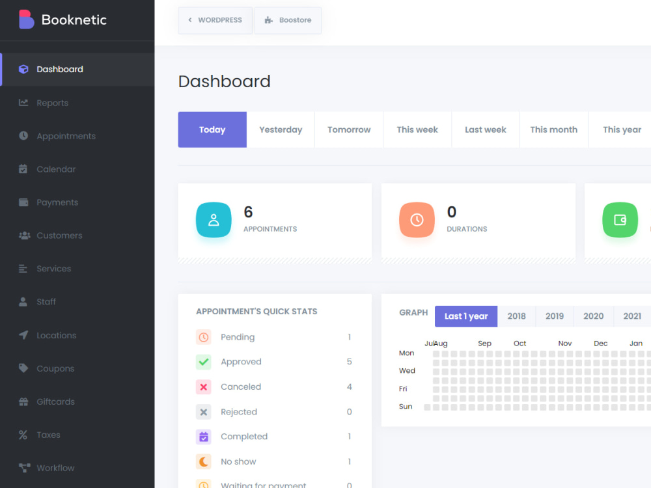This screenshot has height=488, width=651.
Task: Click the Completed stat row label
Action: click(244, 437)
